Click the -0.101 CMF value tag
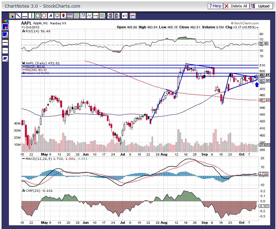Image resolution: width=276 pixels, height=229 pixels. click(264, 206)
